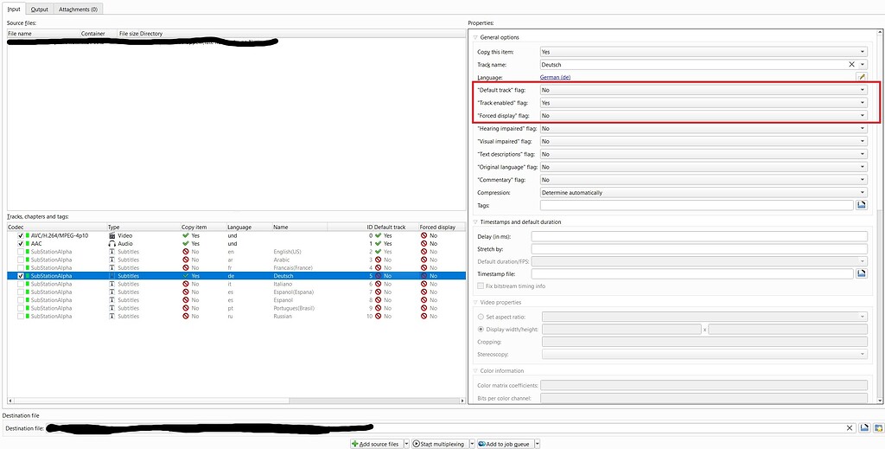
Task: Browse for a Tags file
Action: coord(861,205)
